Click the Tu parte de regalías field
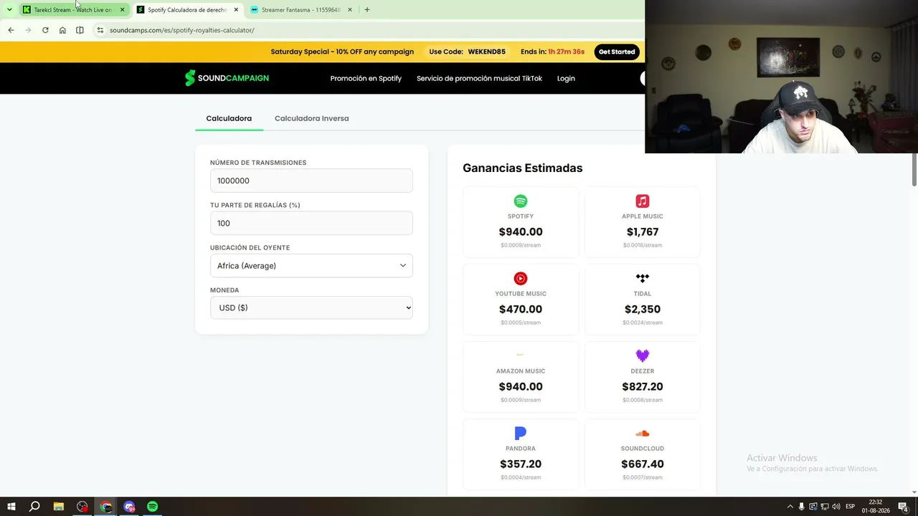Screen dimensions: 918x516 (x=311, y=223)
